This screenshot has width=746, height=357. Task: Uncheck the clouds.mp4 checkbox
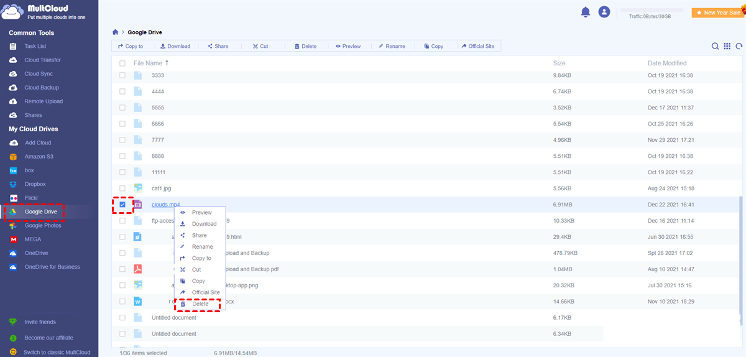(122, 205)
